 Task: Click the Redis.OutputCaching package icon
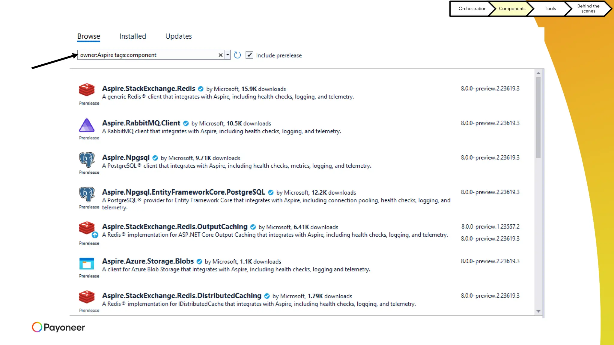tap(87, 228)
